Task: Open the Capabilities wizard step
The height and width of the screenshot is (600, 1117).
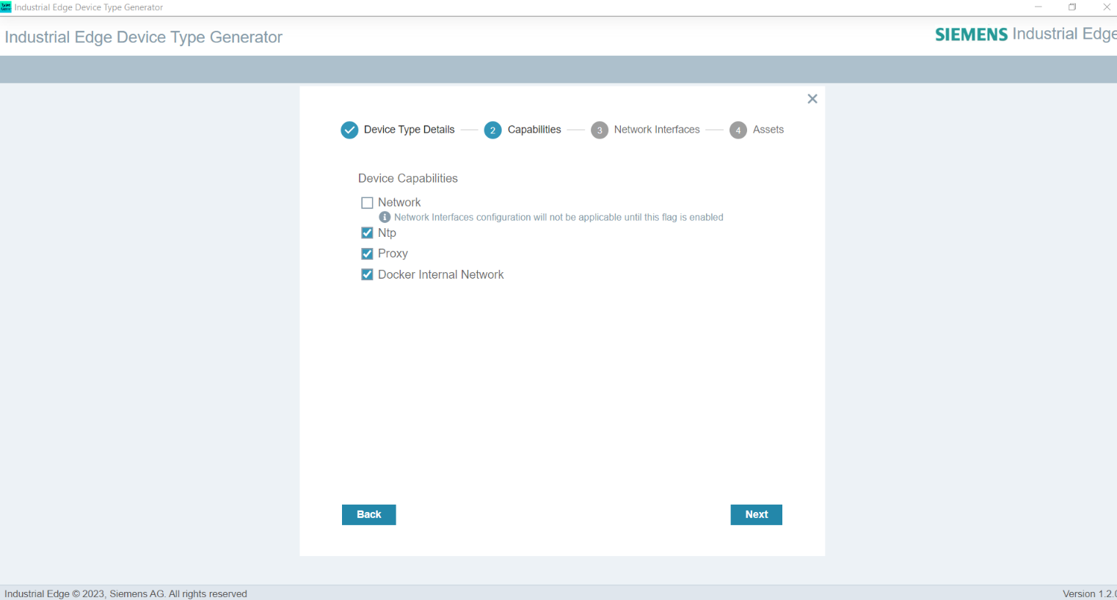Action: [x=534, y=130]
